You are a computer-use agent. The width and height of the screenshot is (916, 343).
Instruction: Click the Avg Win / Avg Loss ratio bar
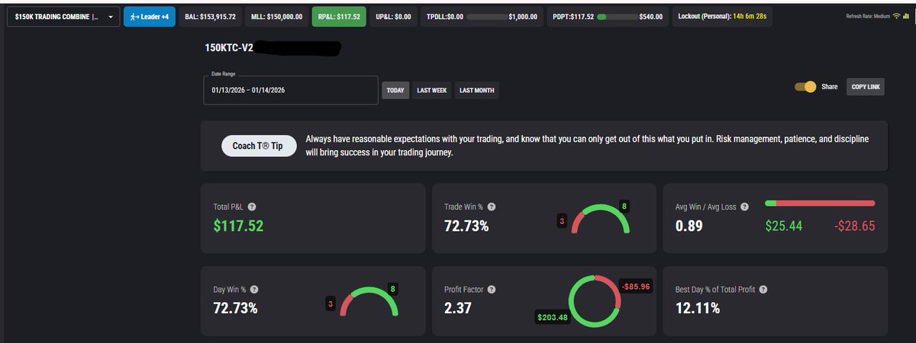[821, 204]
